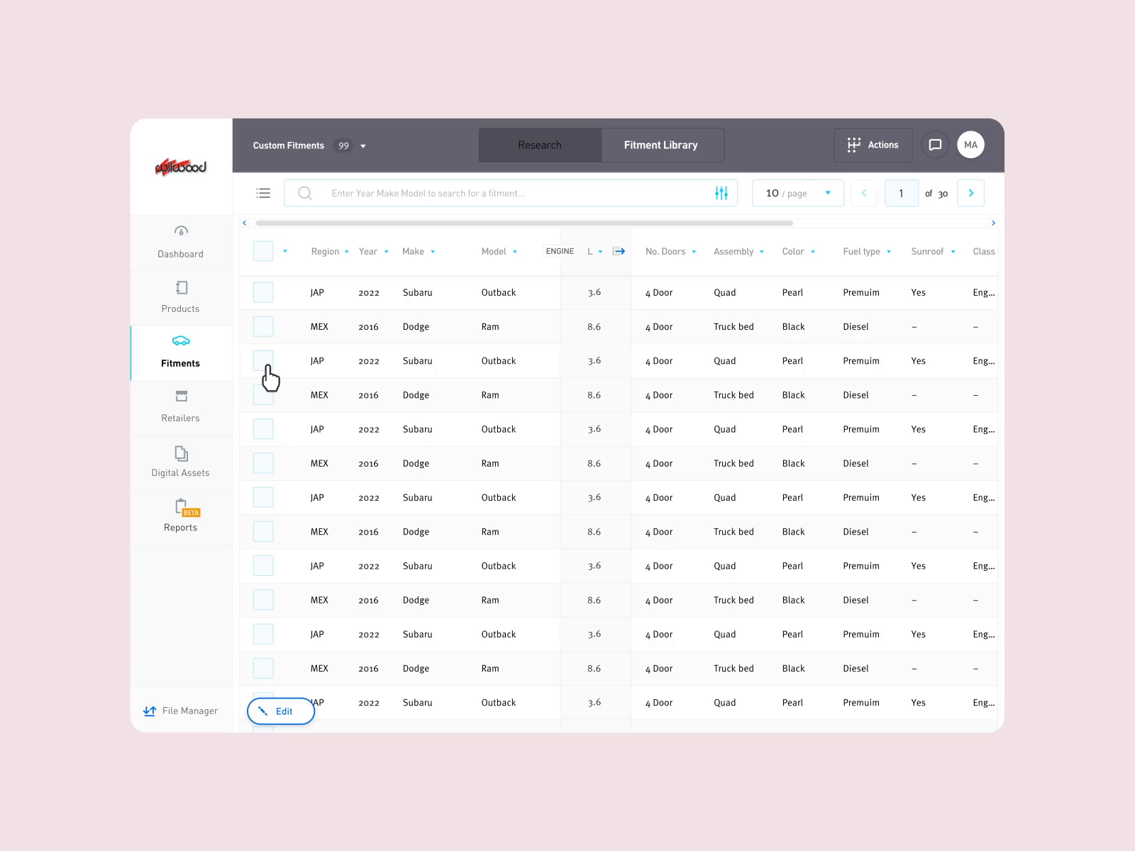Click the Edit button
The image size is (1135, 851).
(281, 711)
